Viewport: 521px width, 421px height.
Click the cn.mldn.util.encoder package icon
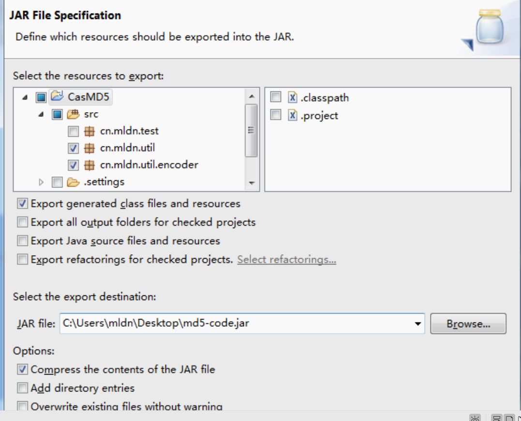pos(89,165)
